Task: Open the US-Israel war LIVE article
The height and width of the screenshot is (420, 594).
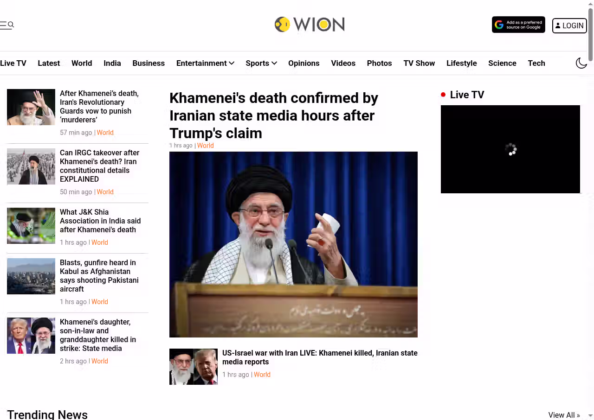Action: (x=320, y=357)
